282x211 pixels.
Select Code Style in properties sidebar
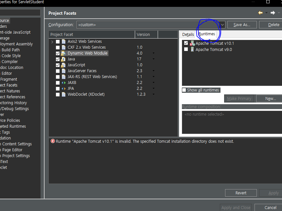click(x=11, y=56)
